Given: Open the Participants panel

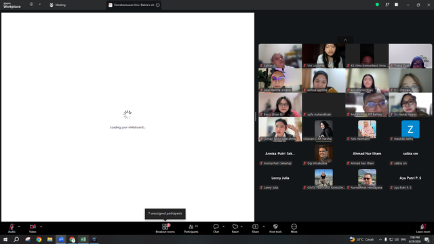Looking at the screenshot, I should point(191,228).
